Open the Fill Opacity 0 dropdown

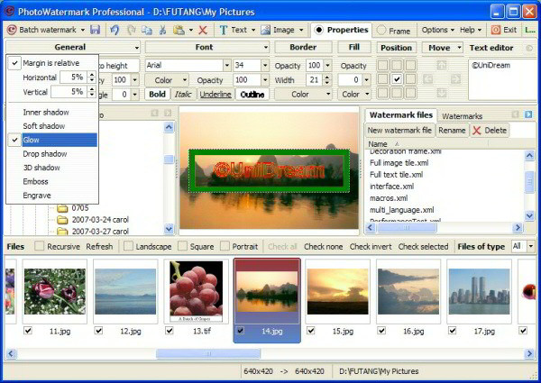click(x=366, y=80)
